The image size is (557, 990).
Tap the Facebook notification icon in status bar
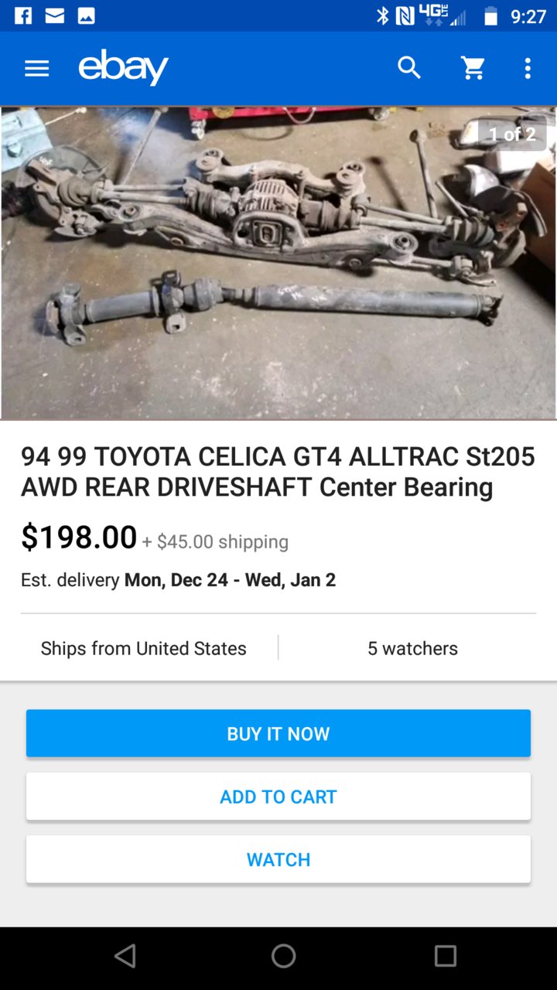coord(23,15)
